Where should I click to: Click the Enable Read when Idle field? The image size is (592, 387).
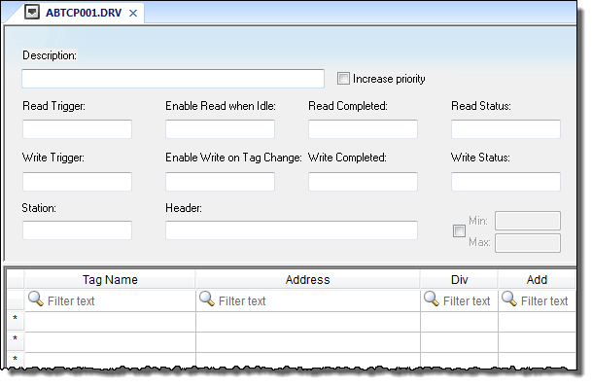coord(220,129)
